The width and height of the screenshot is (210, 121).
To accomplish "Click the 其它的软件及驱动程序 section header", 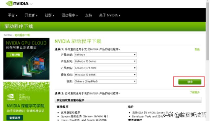I will tap(128, 100).
